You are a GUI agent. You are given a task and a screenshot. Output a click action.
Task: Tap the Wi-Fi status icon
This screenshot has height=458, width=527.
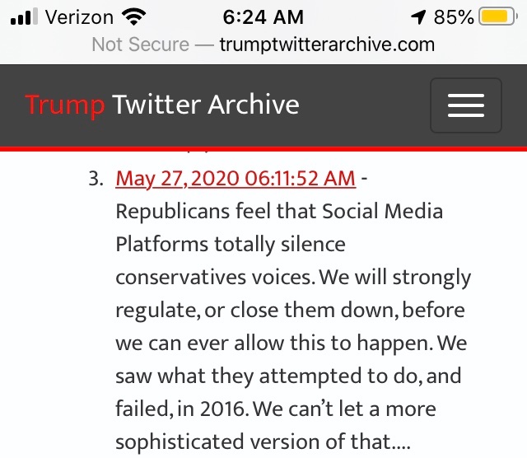click(131, 16)
